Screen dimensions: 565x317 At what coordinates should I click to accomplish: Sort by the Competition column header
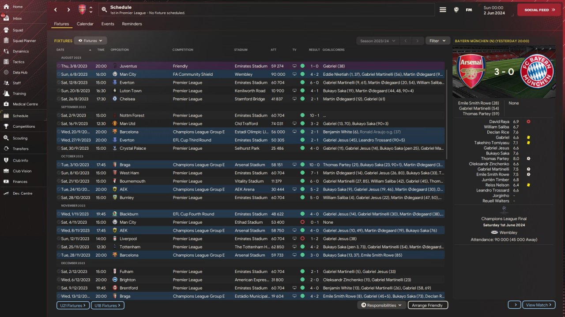tap(183, 50)
